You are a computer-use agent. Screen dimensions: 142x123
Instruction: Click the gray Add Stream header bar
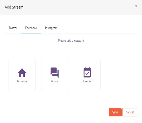pyautogui.click(x=71, y=8)
